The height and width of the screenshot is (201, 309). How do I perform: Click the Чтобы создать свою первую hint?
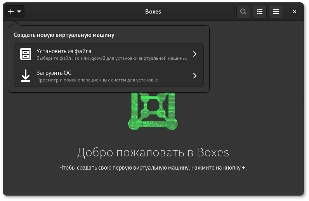coord(153,168)
